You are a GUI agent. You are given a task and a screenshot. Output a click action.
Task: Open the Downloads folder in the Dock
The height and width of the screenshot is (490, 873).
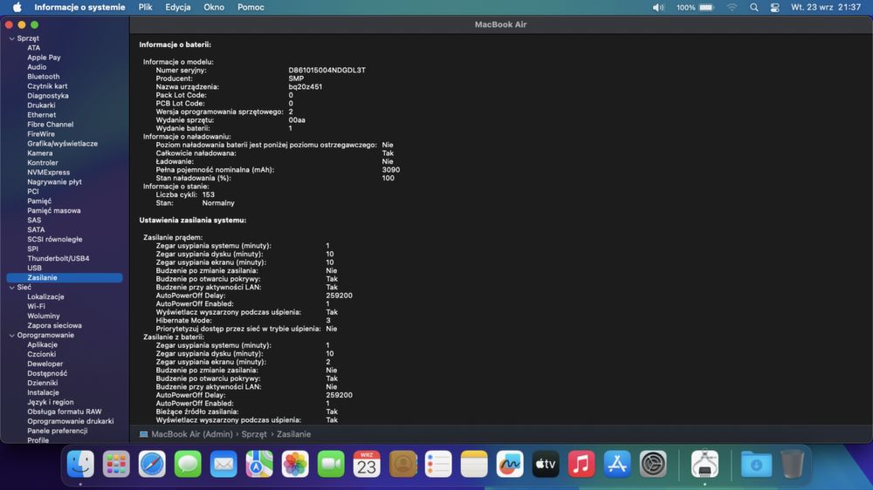point(756,464)
